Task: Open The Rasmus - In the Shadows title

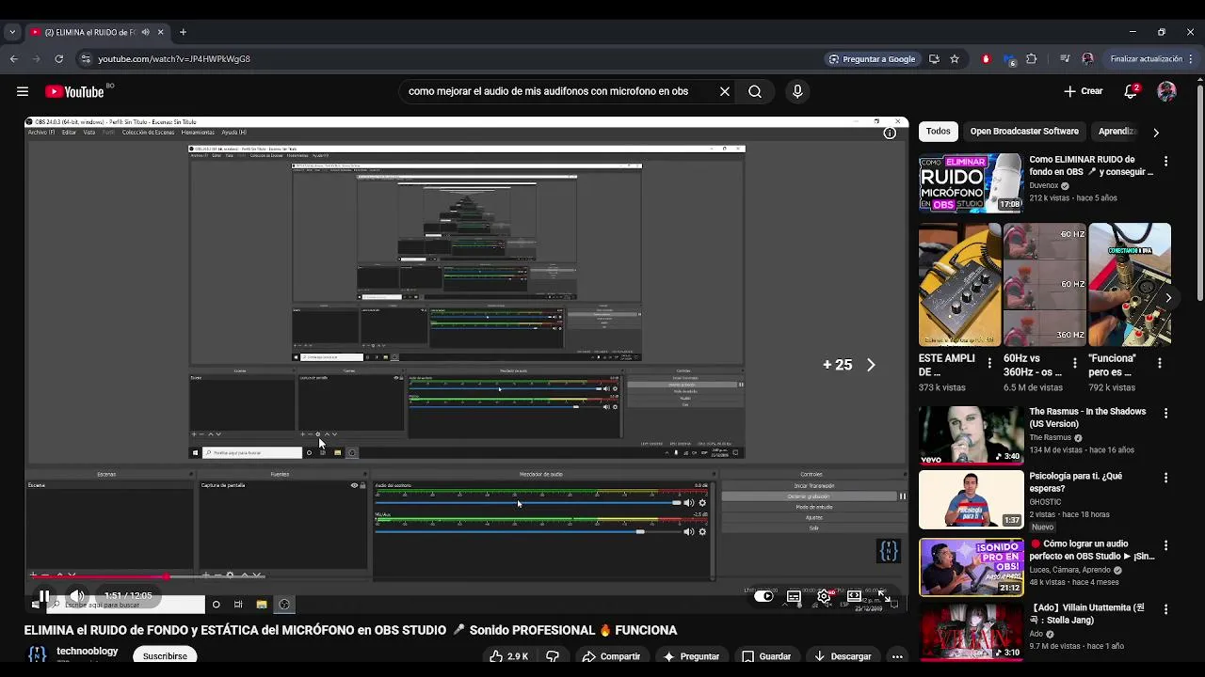Action: tap(1087, 417)
